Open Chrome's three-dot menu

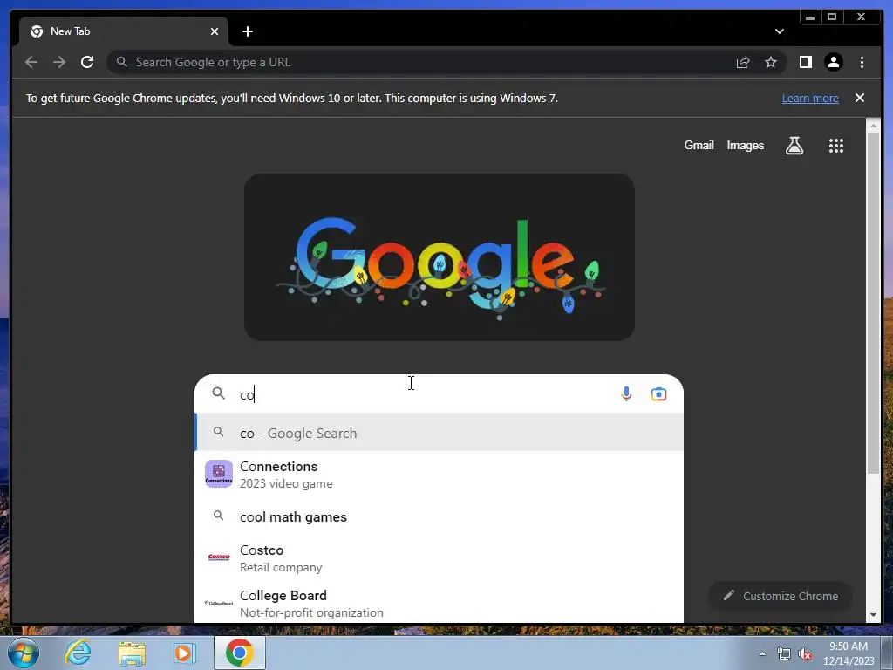[862, 62]
